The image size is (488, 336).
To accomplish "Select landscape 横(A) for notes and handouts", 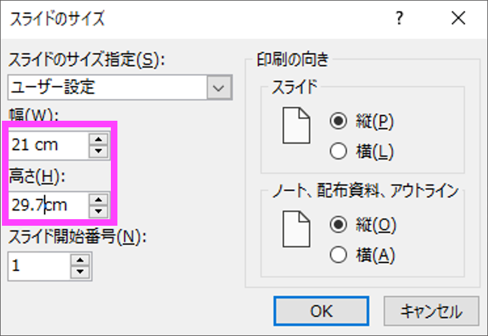I will (339, 255).
